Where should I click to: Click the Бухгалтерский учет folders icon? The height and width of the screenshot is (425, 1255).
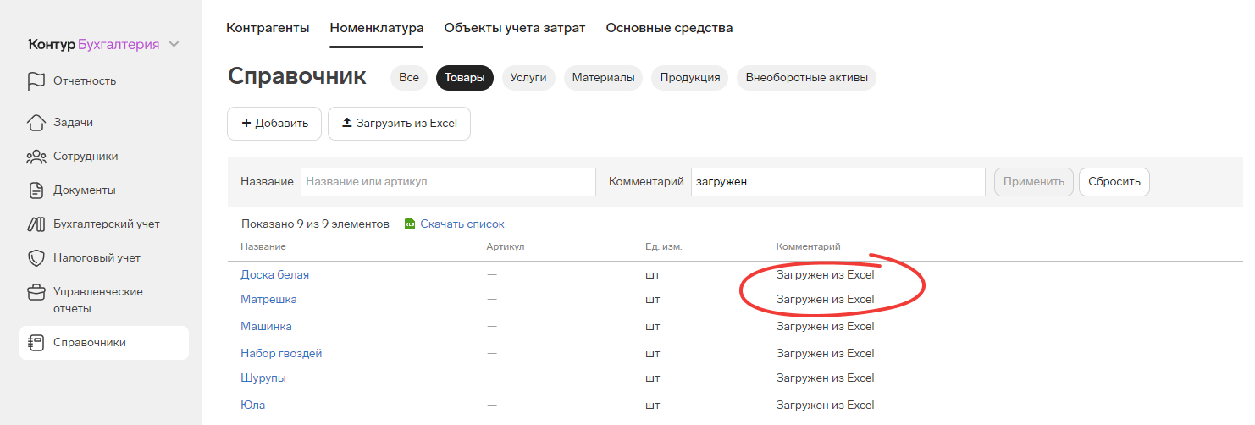tap(36, 224)
